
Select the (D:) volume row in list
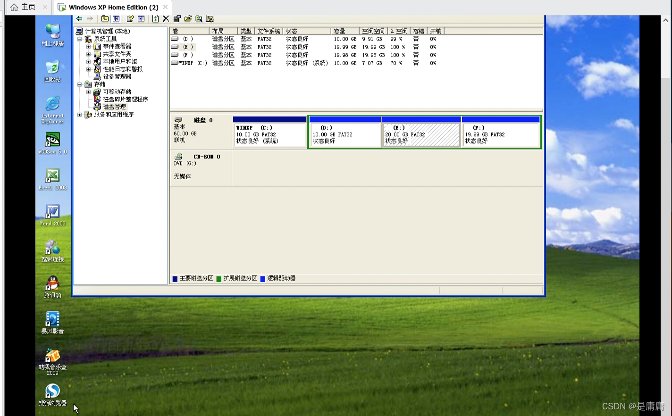tap(356, 39)
